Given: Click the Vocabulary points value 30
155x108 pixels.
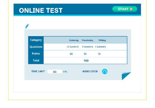Looking at the screenshot, I should [85, 54].
